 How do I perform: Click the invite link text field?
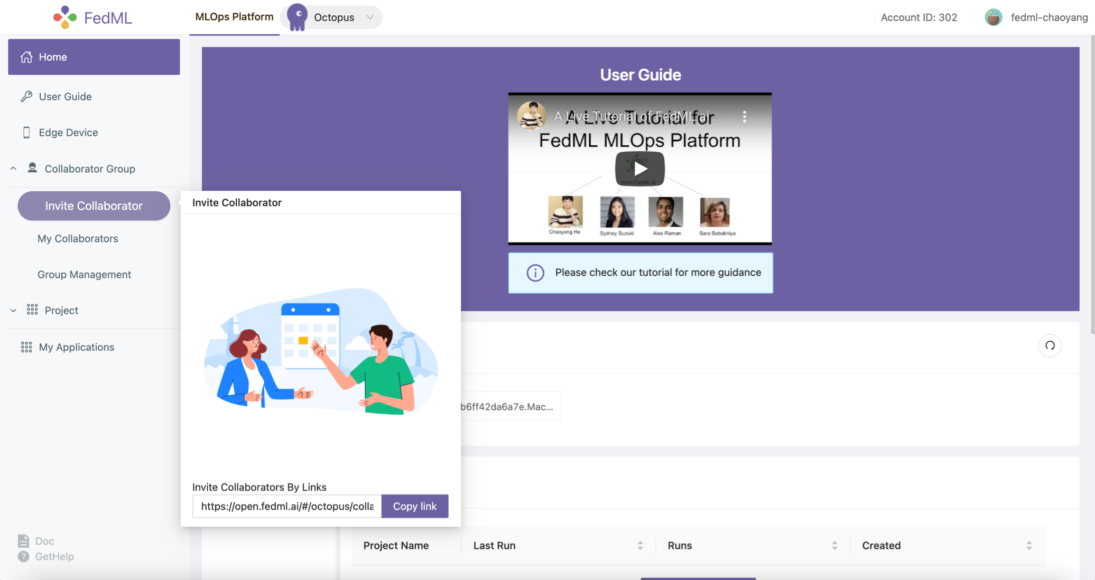click(x=287, y=506)
